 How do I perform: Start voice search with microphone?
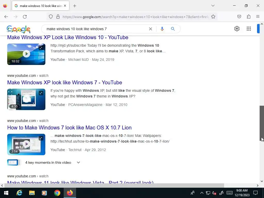point(162,29)
